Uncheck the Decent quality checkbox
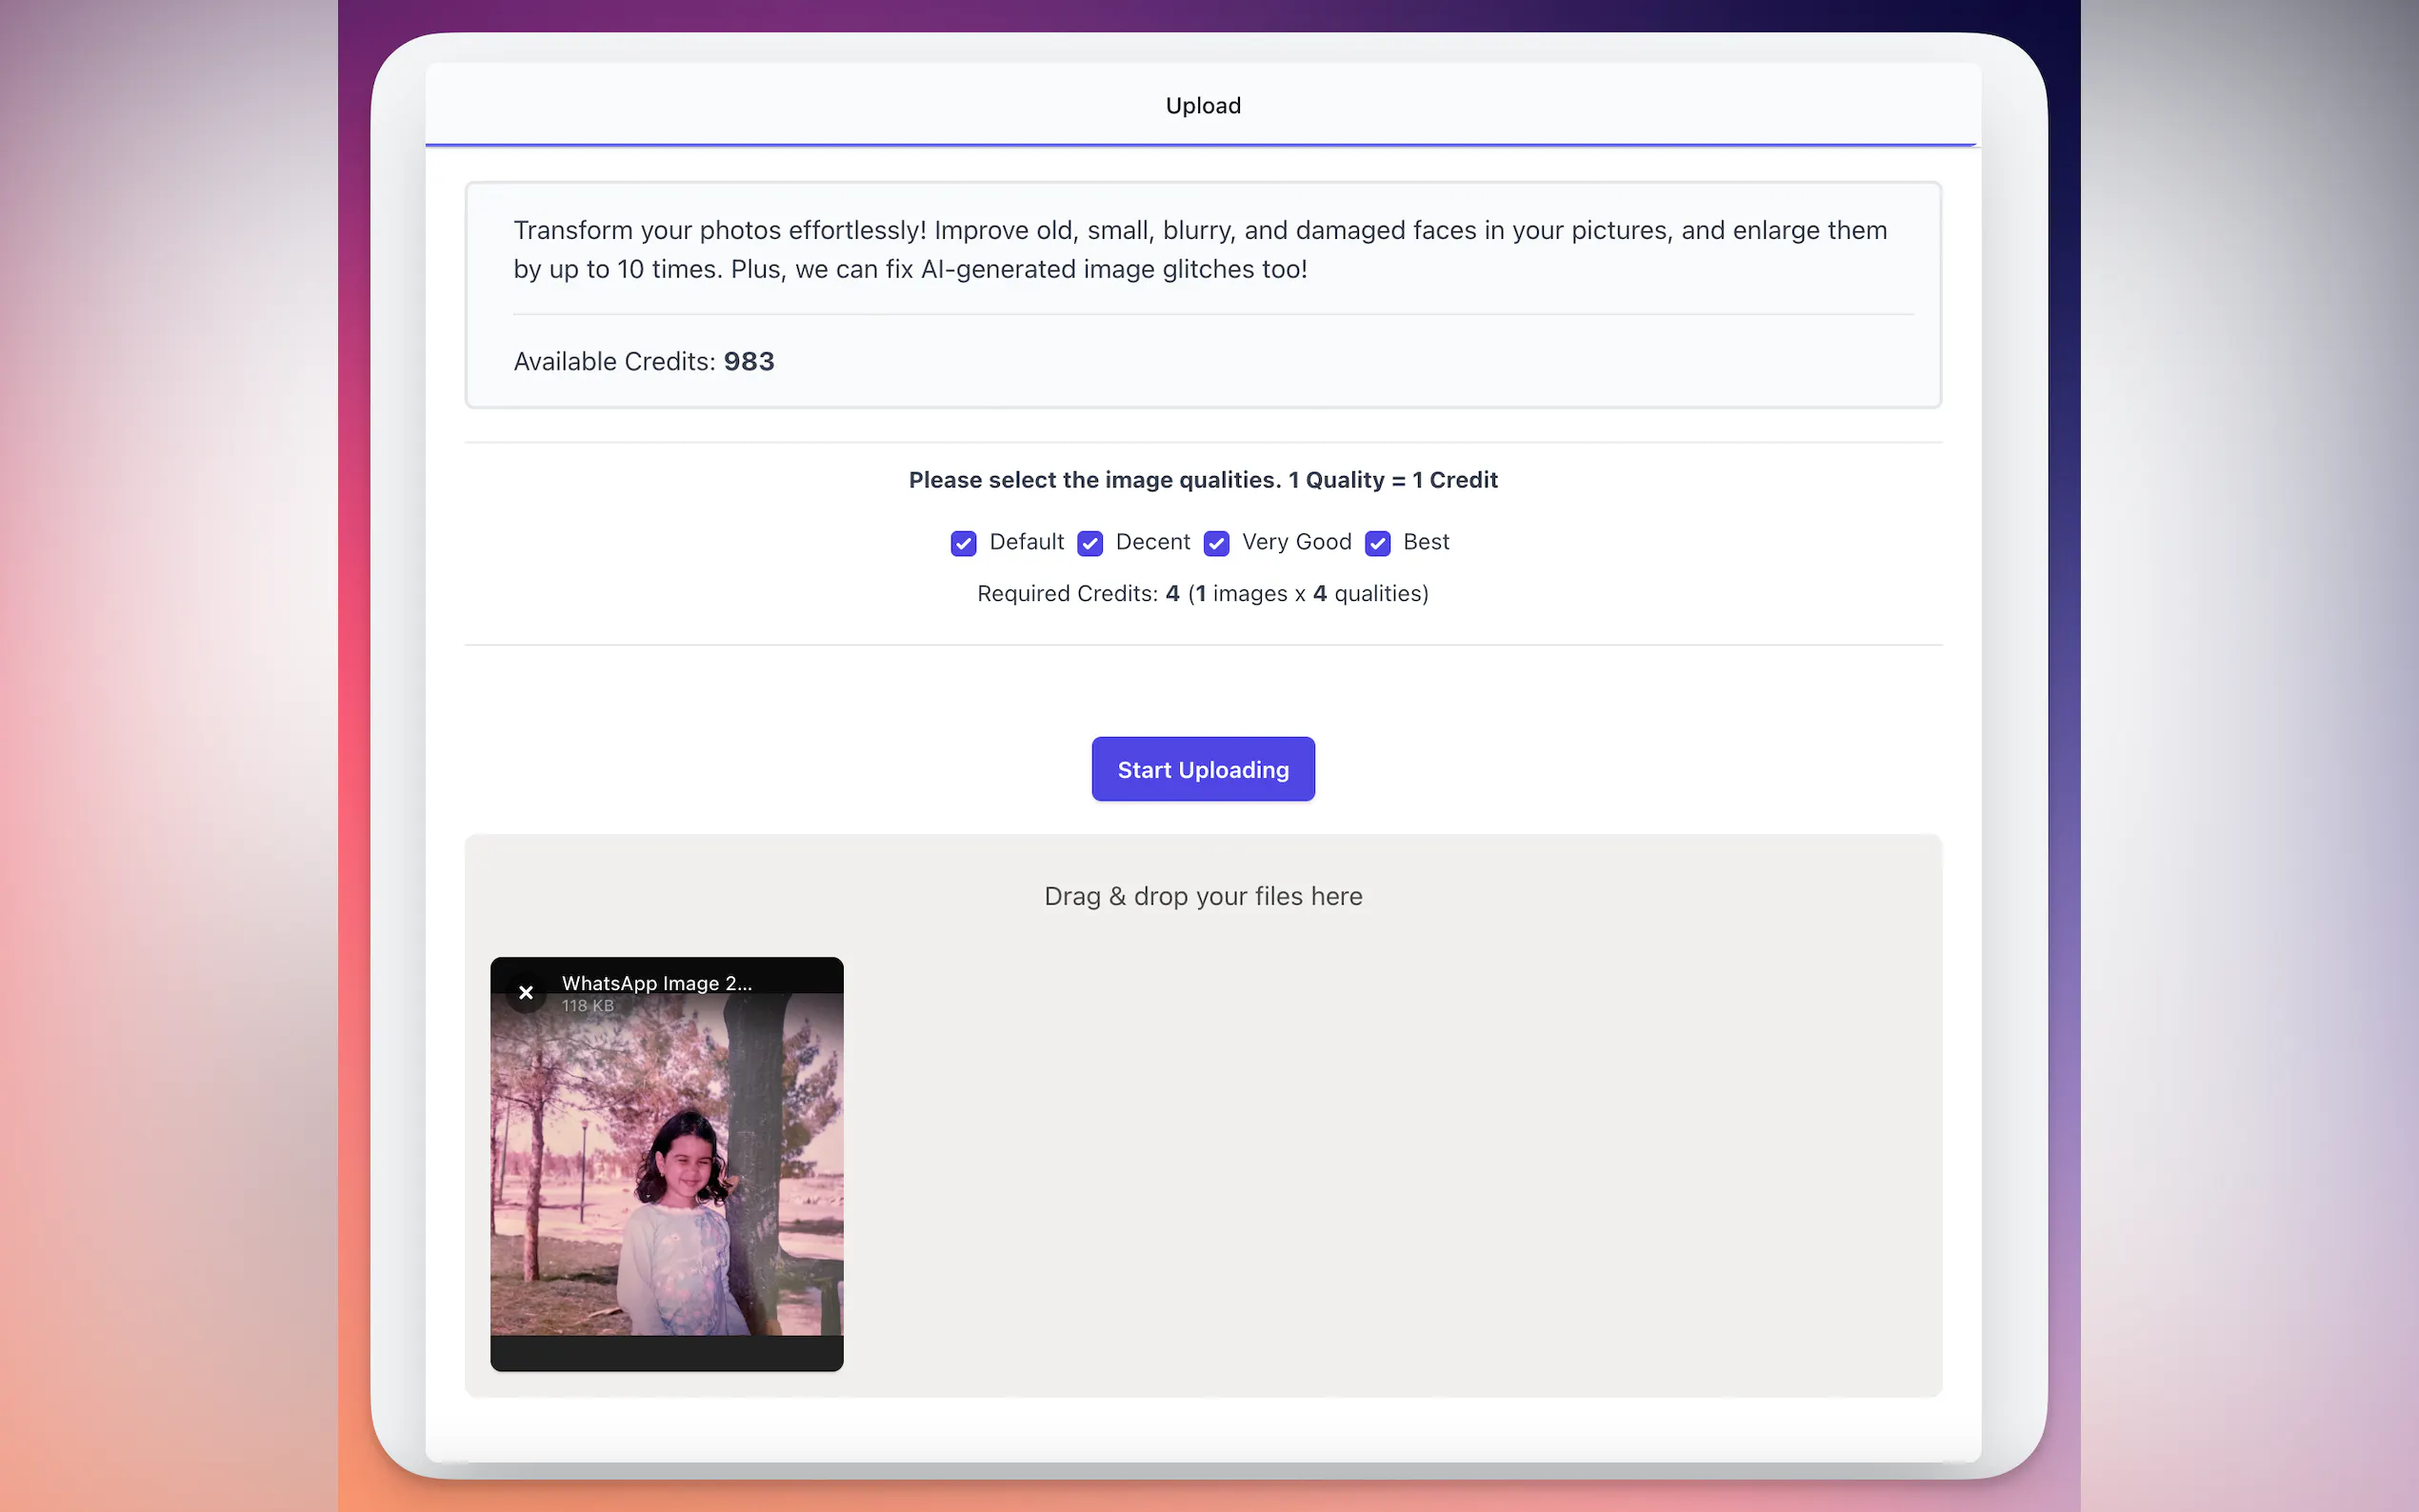This screenshot has height=1512, width=2419. 1089,543
